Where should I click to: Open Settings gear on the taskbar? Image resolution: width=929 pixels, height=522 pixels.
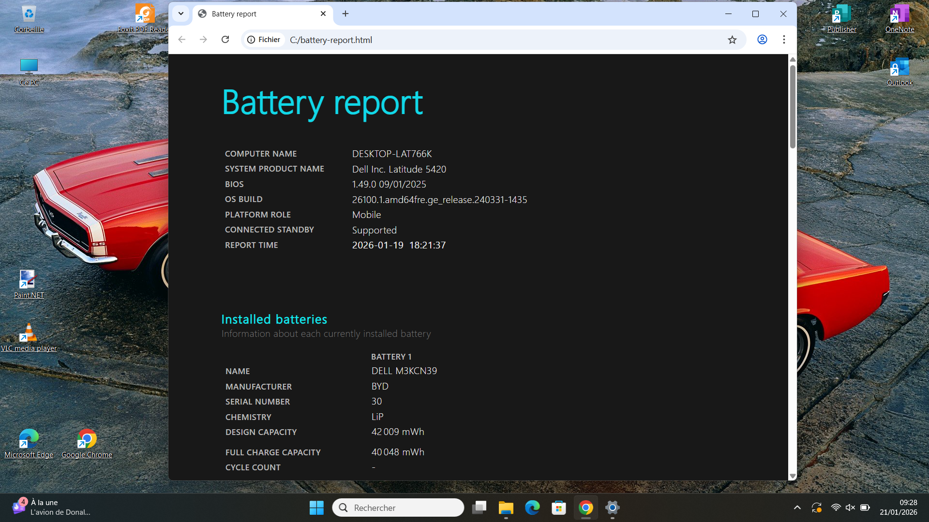tap(612, 507)
